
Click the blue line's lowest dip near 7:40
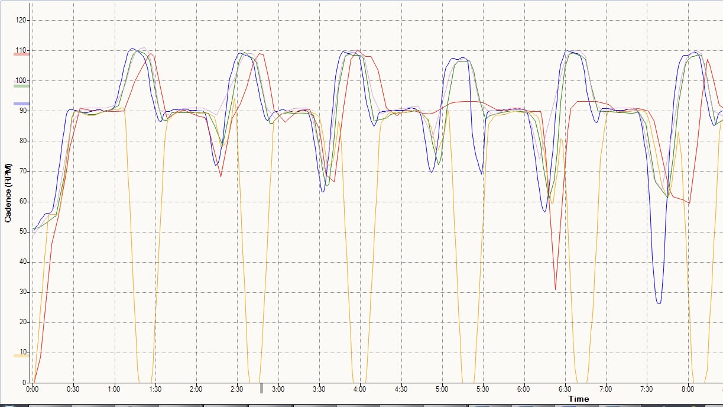click(x=659, y=303)
